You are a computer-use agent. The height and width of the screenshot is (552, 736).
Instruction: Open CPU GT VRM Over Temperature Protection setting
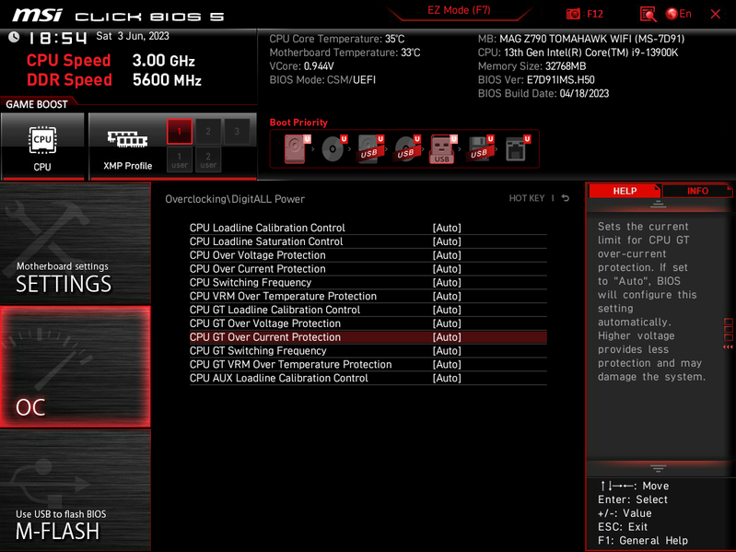point(368,364)
